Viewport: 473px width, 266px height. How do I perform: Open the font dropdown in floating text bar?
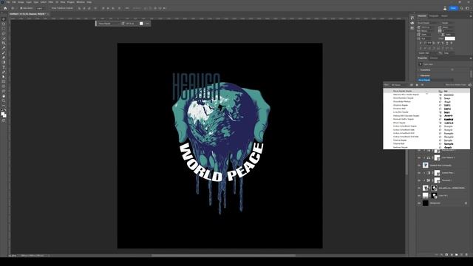tap(109, 23)
